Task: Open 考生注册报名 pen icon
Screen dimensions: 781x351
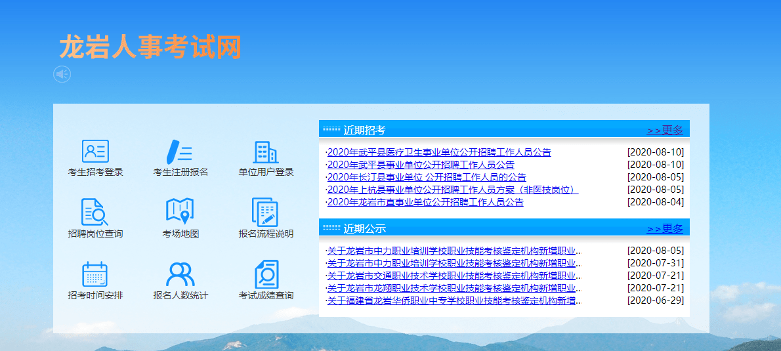Action: tap(179, 152)
